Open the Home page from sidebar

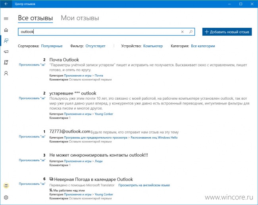coord(6,30)
